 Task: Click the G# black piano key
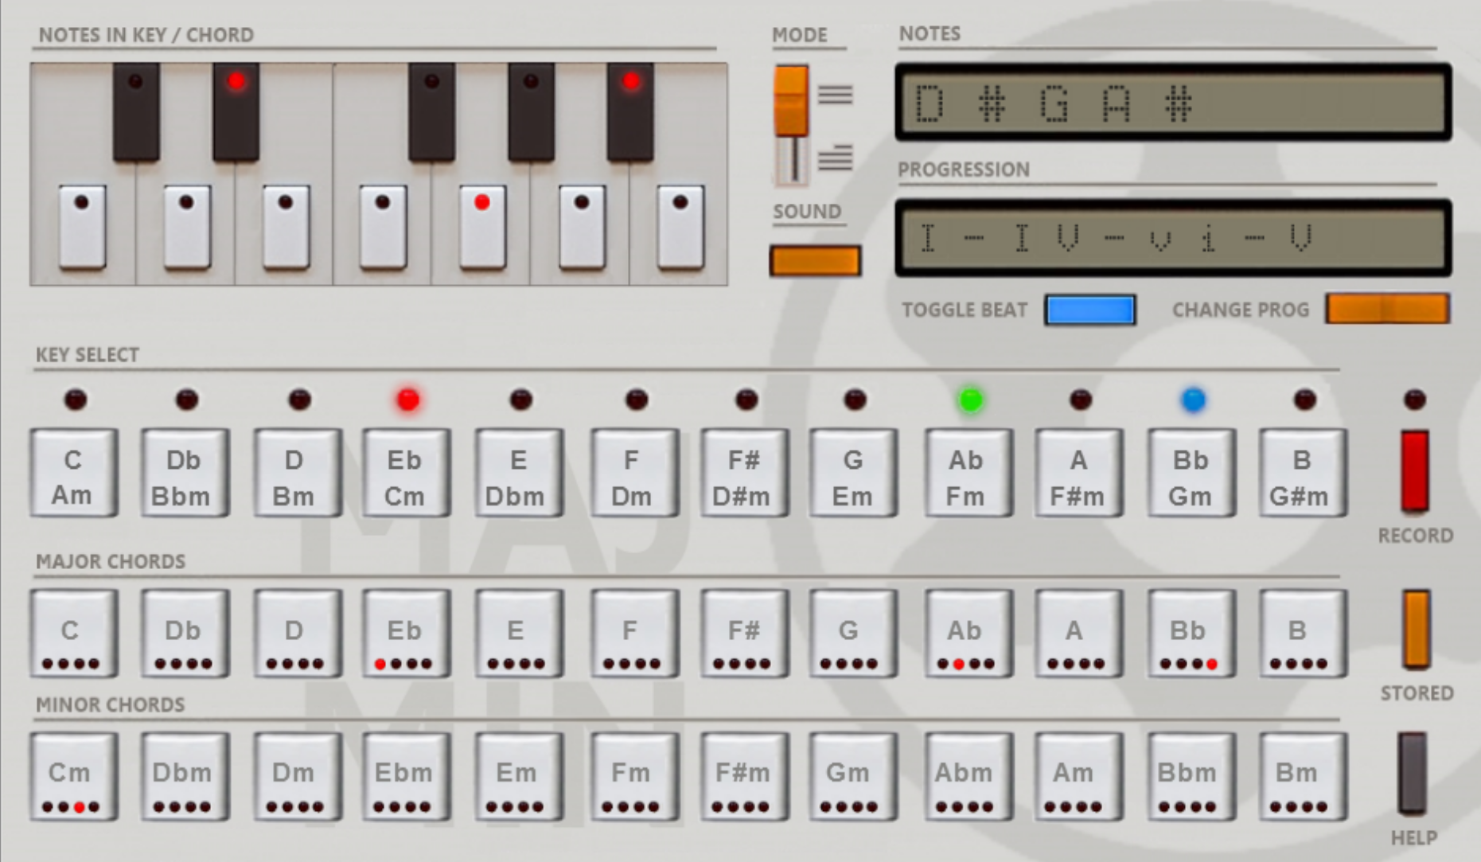(x=532, y=112)
